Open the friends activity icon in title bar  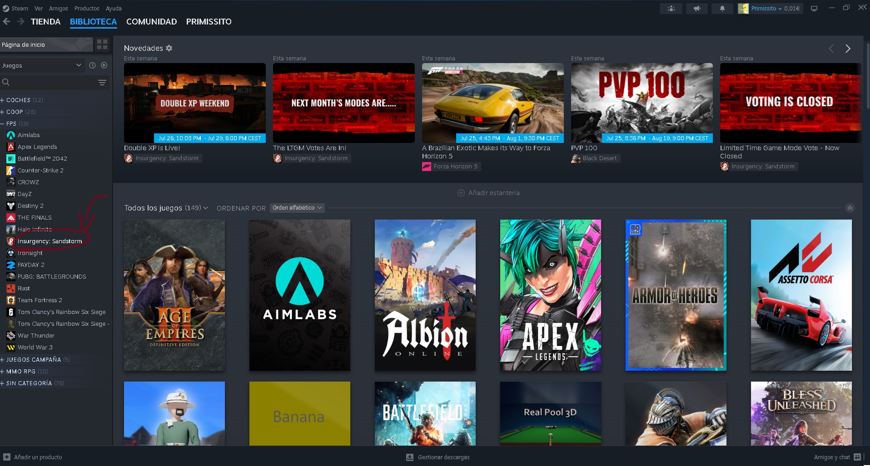(671, 8)
